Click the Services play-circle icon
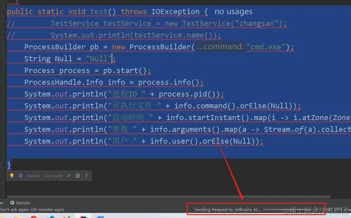The height and width of the screenshot is (218, 351). pos(12,203)
